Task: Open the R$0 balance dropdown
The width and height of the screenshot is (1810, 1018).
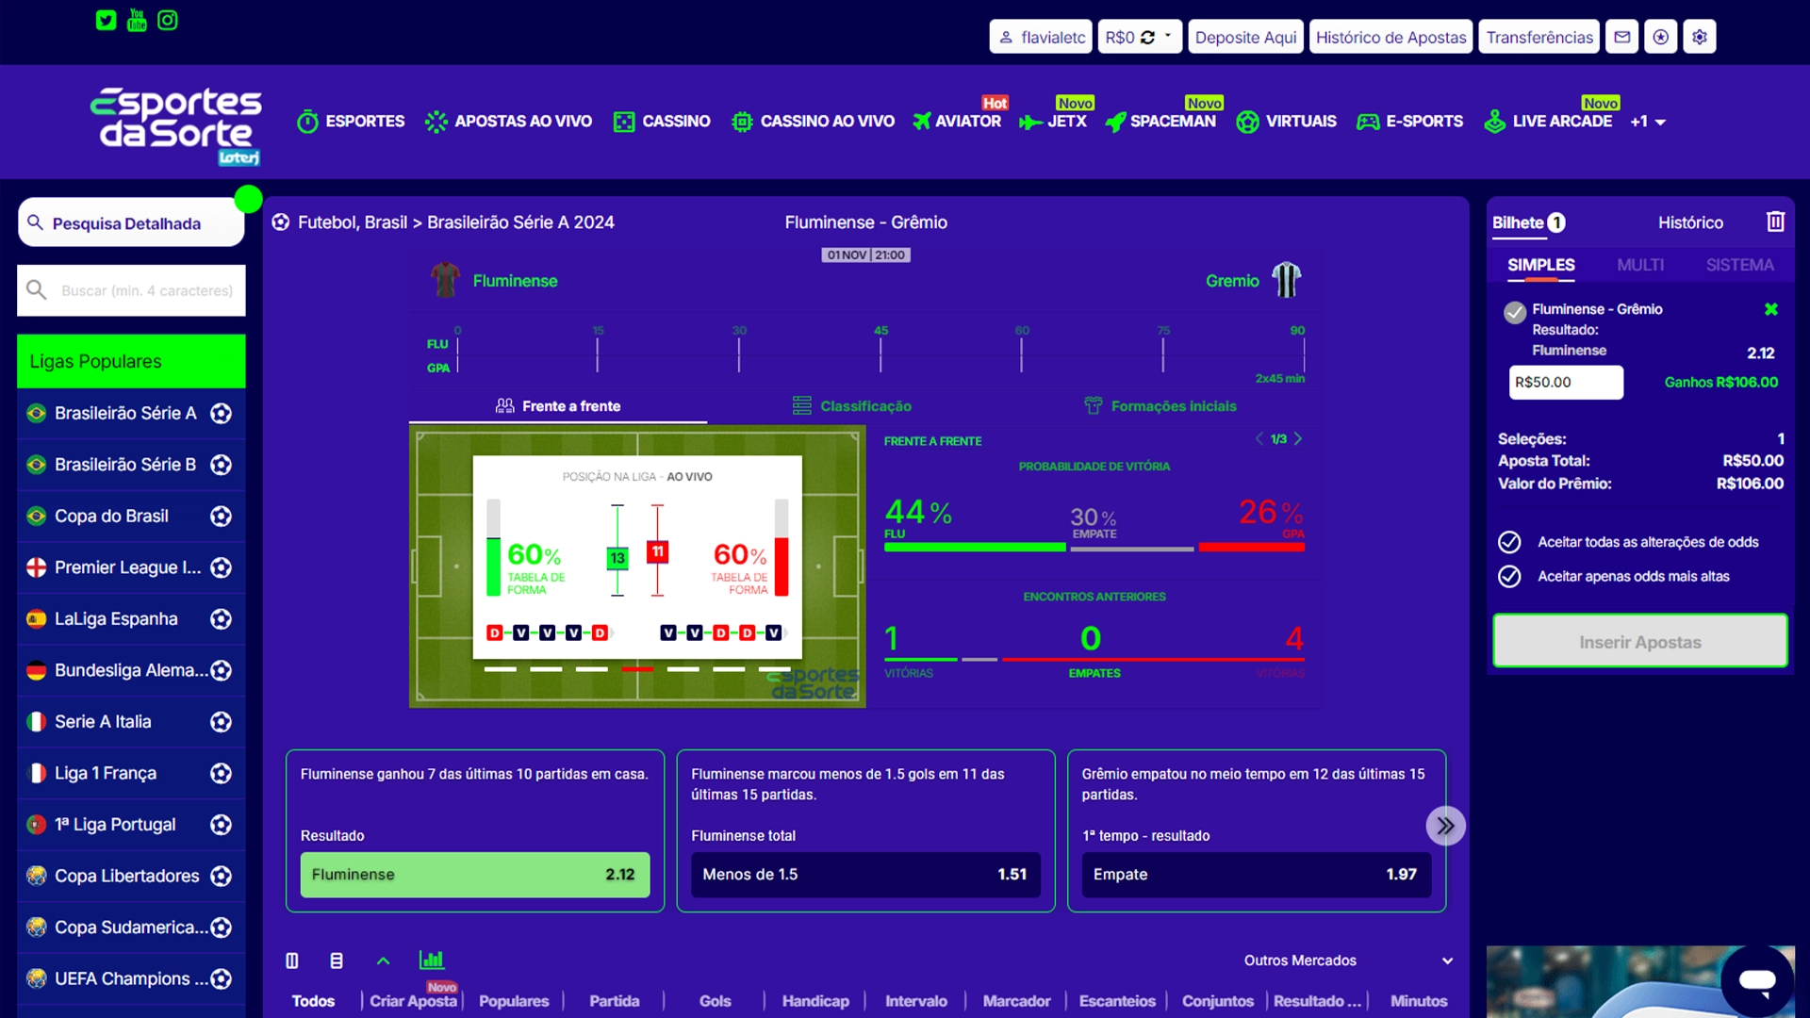Action: coord(1168,37)
